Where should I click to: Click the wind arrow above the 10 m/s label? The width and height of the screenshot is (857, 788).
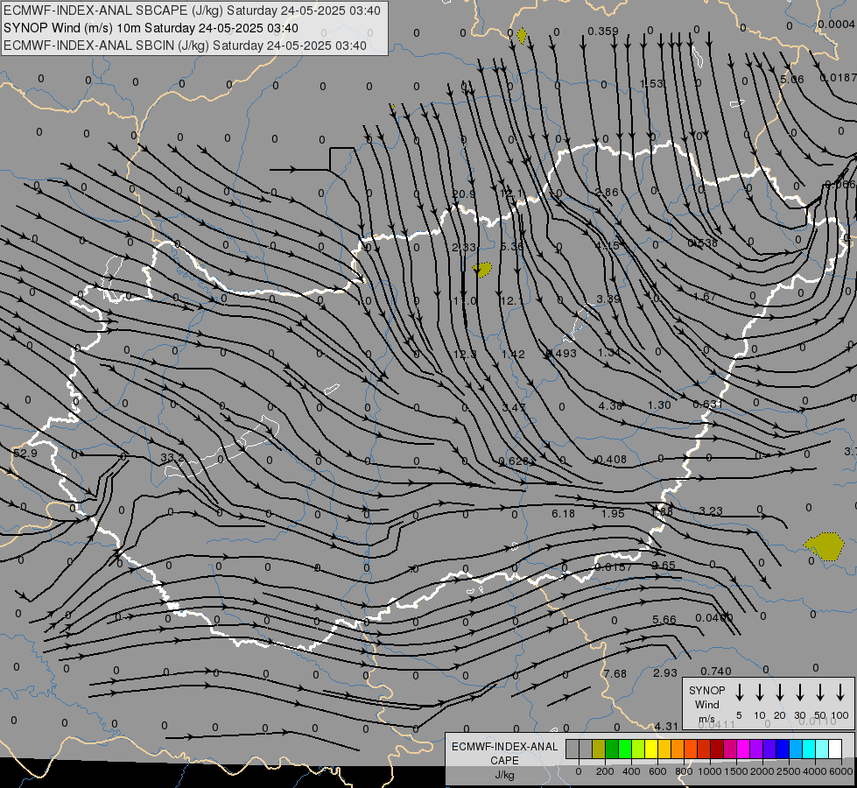pos(760,693)
